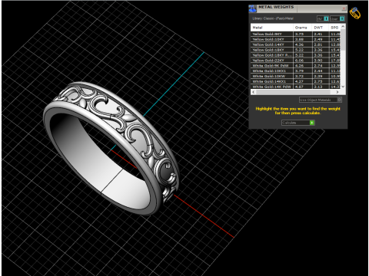This screenshot has width=369, height=276.
Task: Click the gold ring logo icon beside the panel
Action: pyautogui.click(x=355, y=13)
